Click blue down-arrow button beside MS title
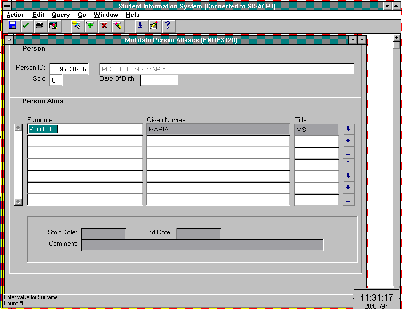Screen dimensions: 402x309 tap(348, 129)
